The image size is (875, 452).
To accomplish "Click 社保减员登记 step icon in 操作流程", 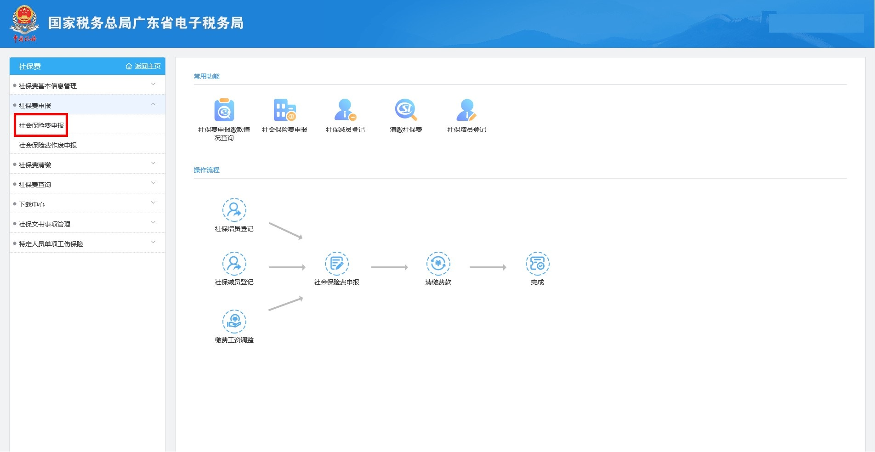I will coord(234,264).
